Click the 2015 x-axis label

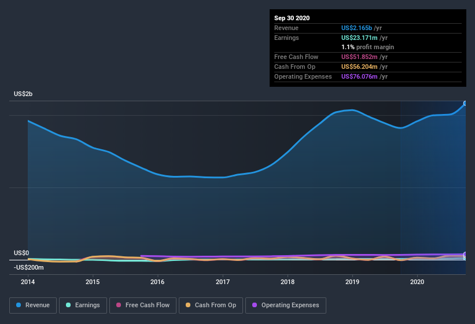pos(93,282)
